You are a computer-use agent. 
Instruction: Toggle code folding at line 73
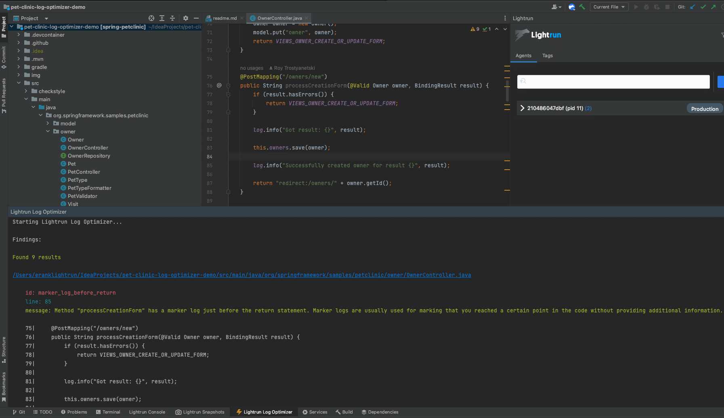coord(229,50)
